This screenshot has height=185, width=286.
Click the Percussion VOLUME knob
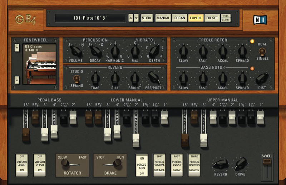[x=76, y=51]
